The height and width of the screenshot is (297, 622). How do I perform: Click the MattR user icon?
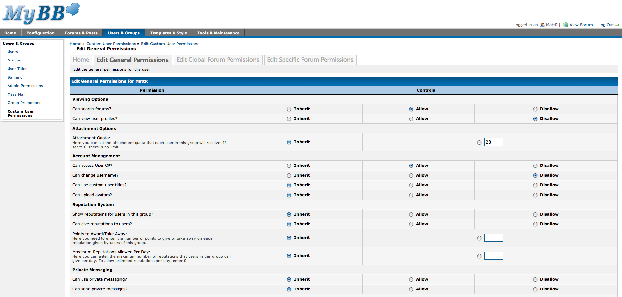pos(542,25)
